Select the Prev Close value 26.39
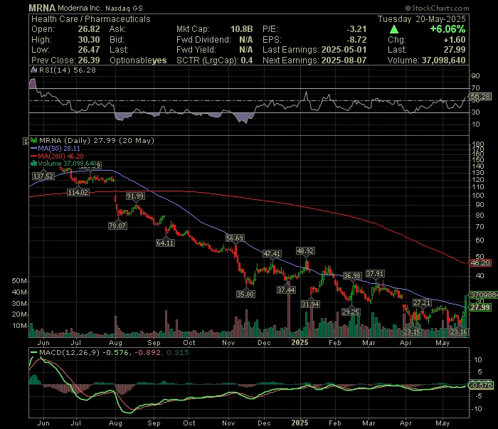The height and width of the screenshot is (429, 498). click(89, 60)
